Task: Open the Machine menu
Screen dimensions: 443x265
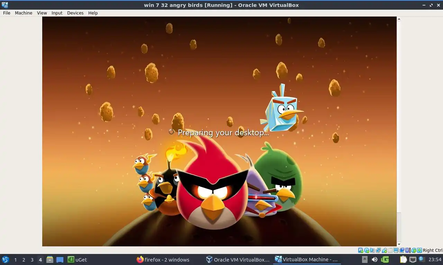Action: tap(24, 13)
